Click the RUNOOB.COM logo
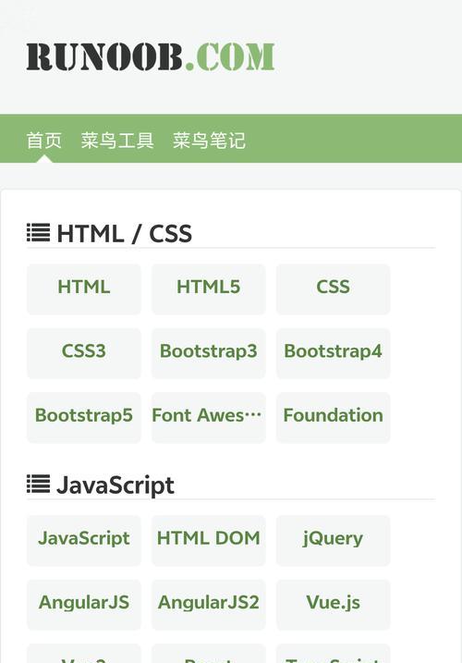The width and height of the screenshot is (462, 663). click(151, 56)
